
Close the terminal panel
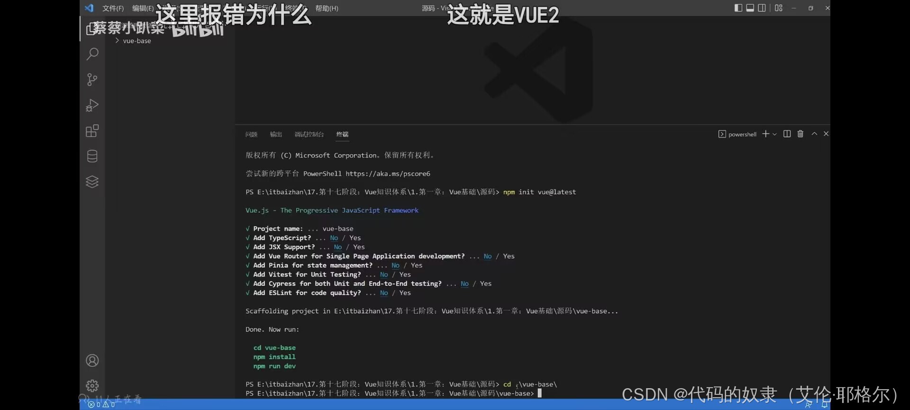coord(826,134)
